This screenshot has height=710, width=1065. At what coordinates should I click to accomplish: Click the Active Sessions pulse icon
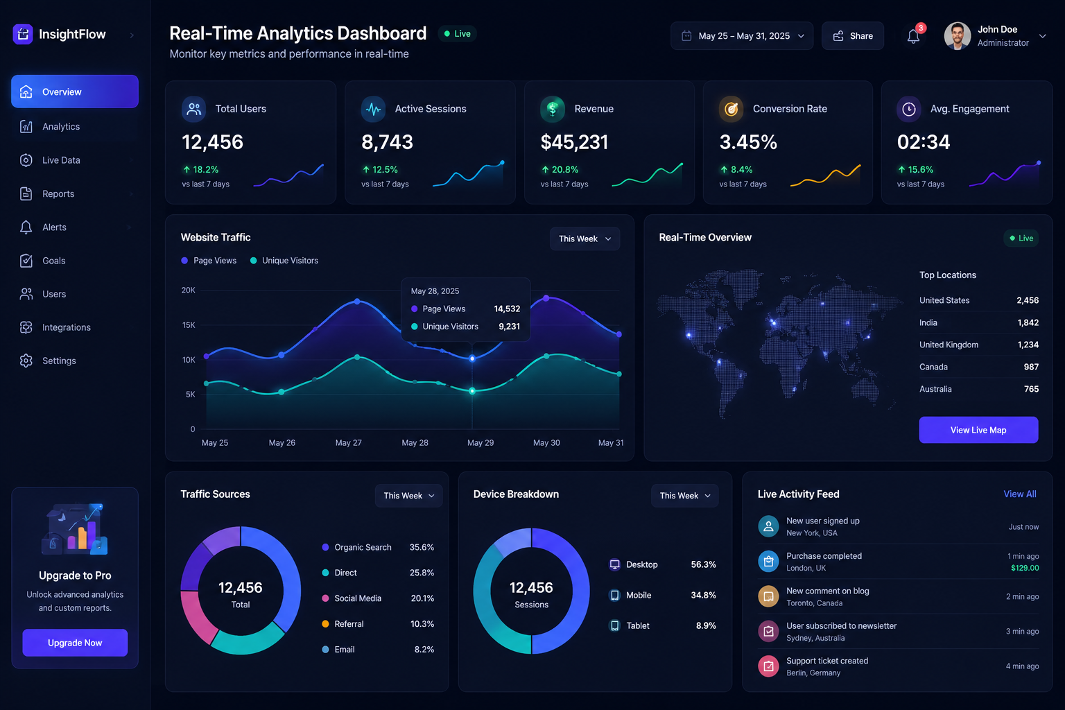coord(374,109)
